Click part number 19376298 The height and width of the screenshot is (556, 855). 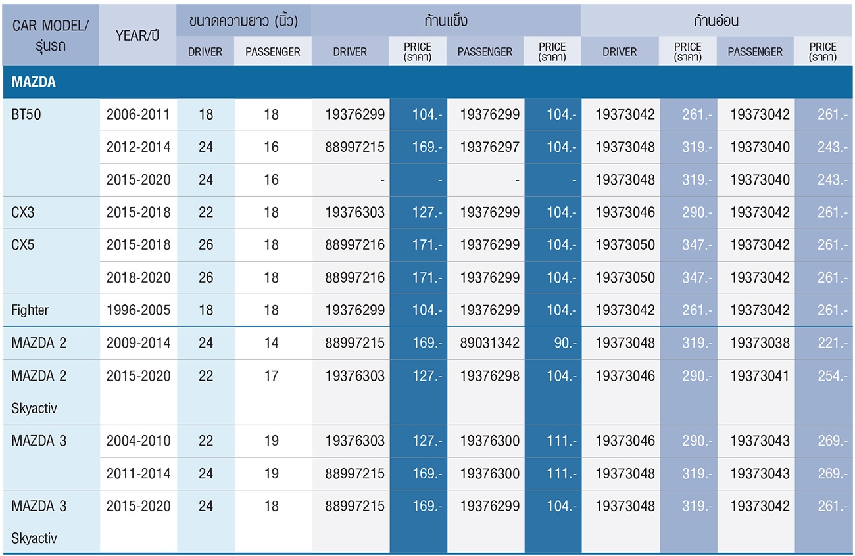pos(490,376)
